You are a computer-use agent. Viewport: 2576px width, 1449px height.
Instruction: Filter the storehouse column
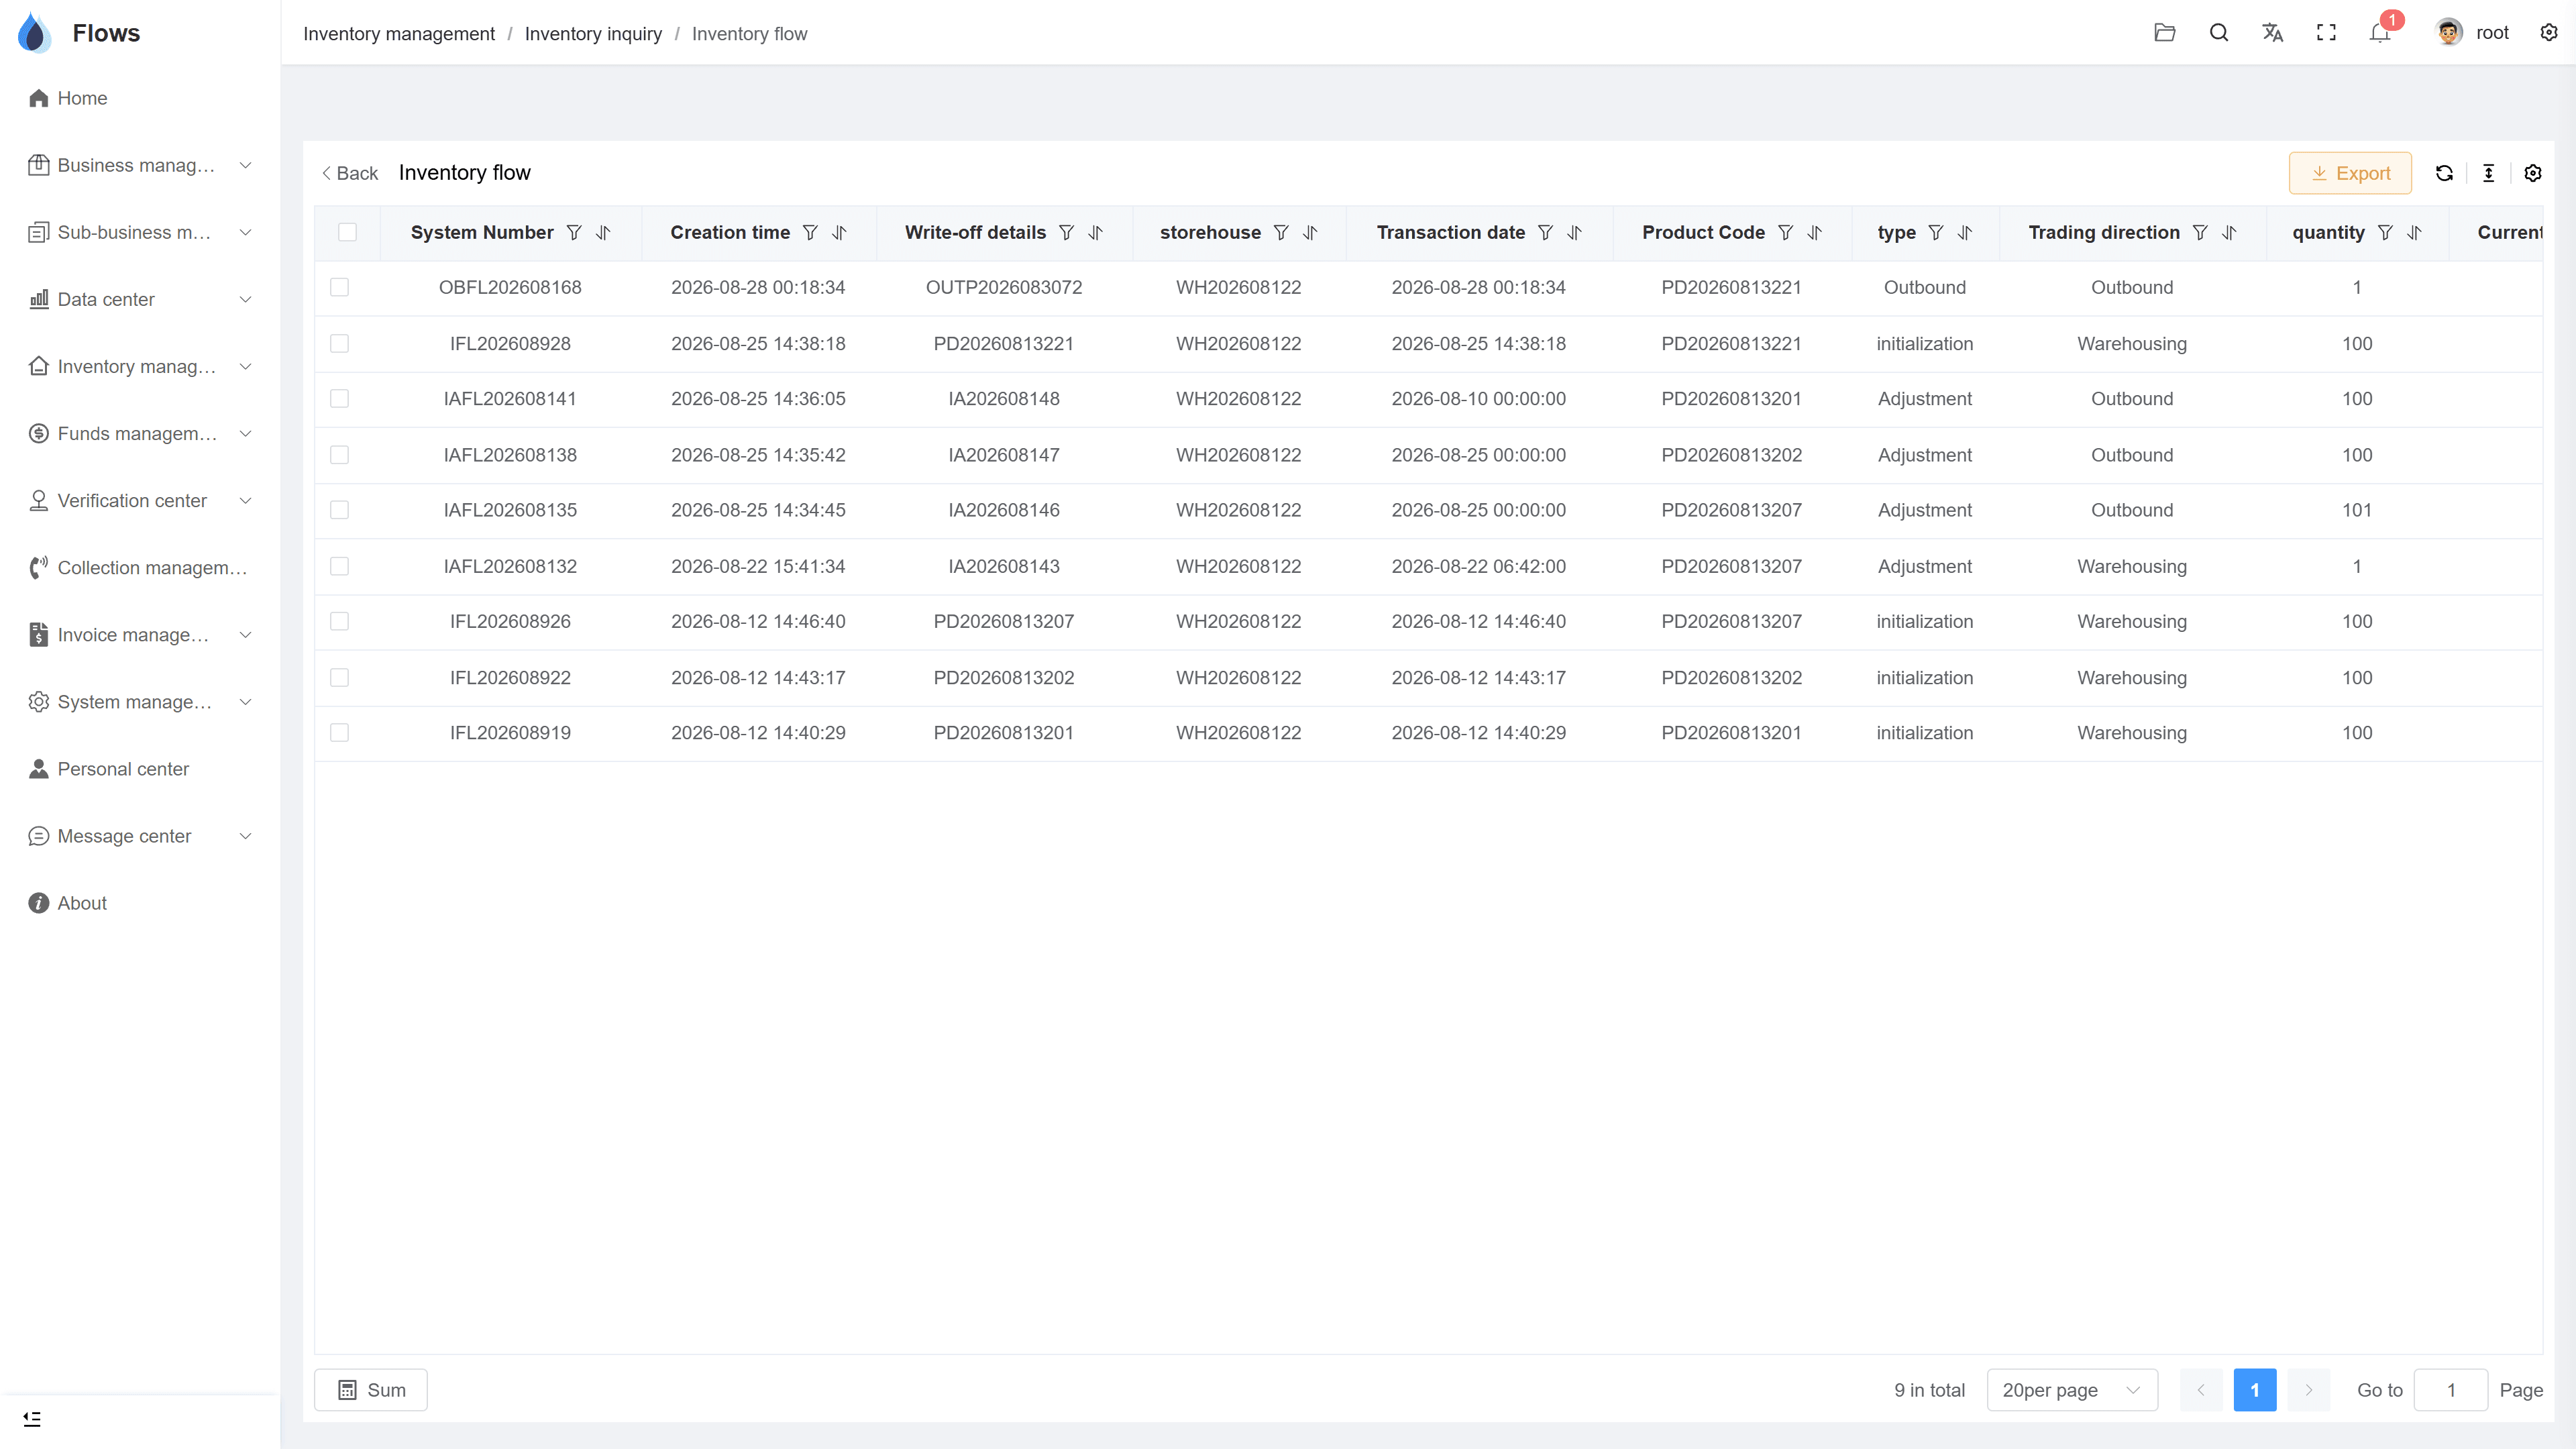click(1281, 233)
